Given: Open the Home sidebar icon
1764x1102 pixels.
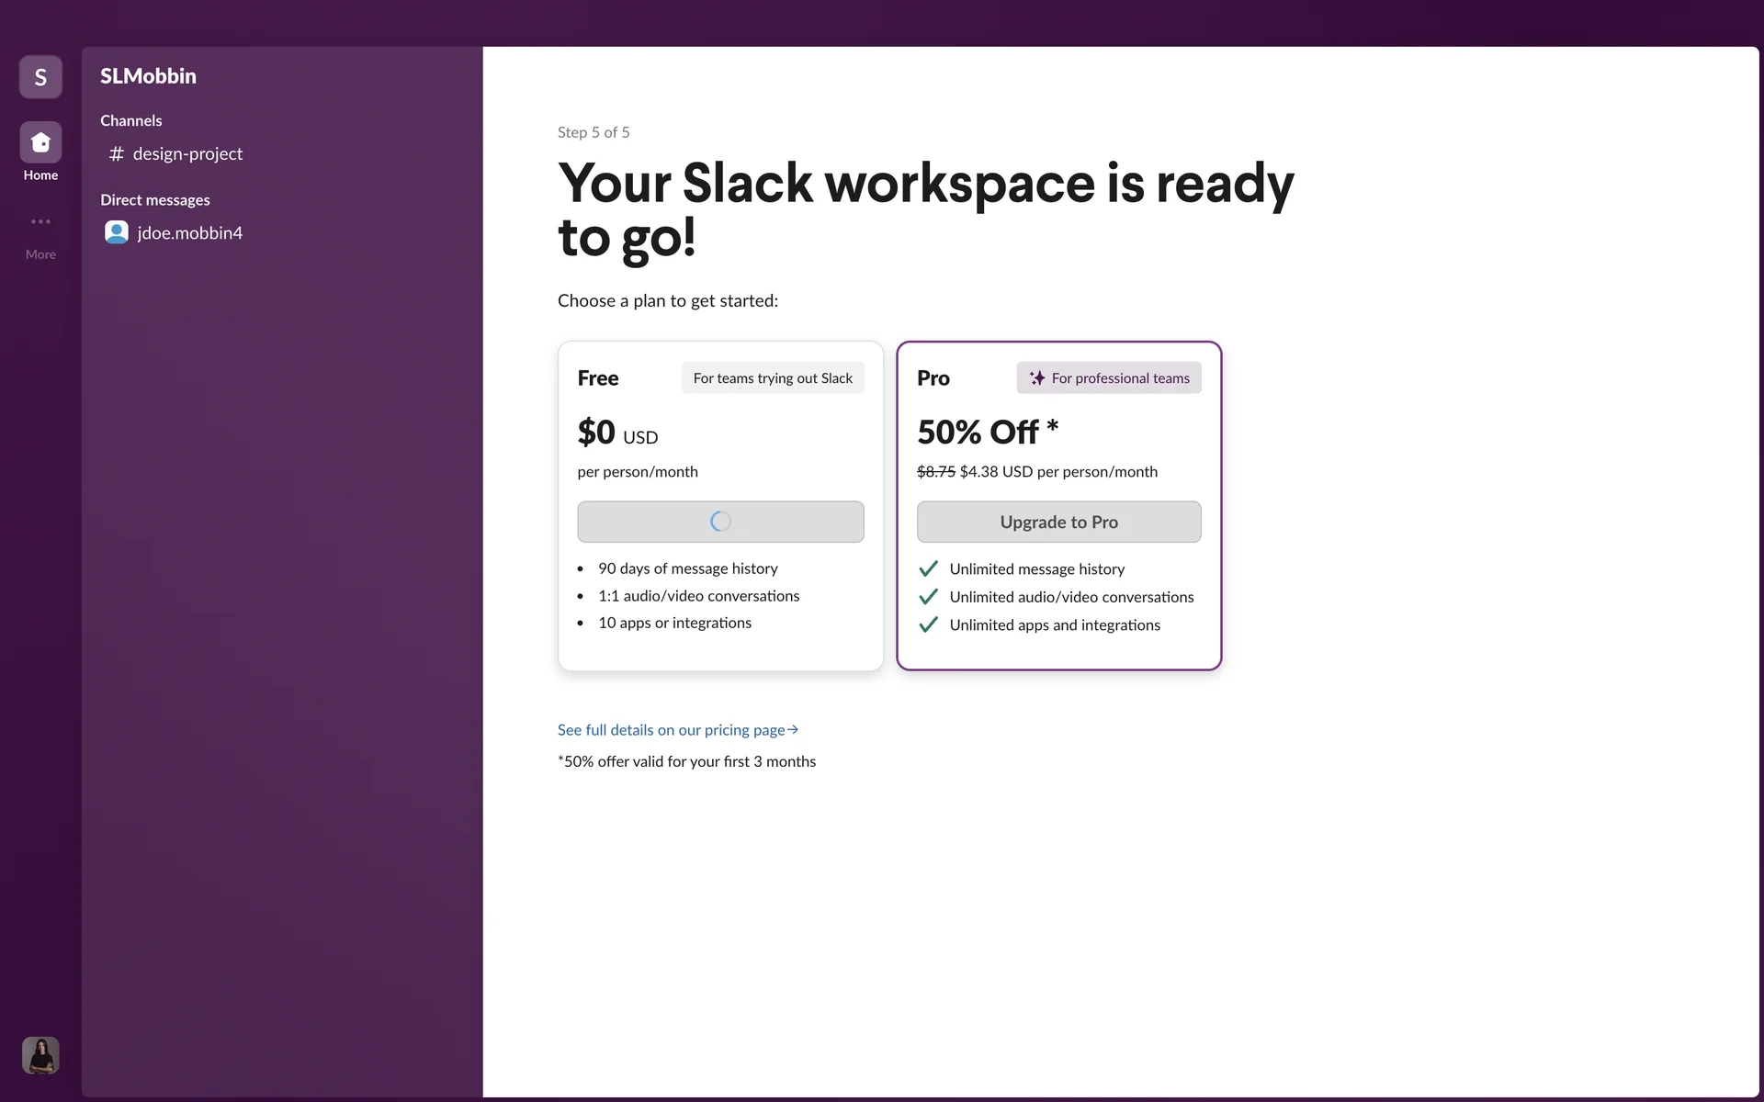Looking at the screenshot, I should (x=40, y=143).
